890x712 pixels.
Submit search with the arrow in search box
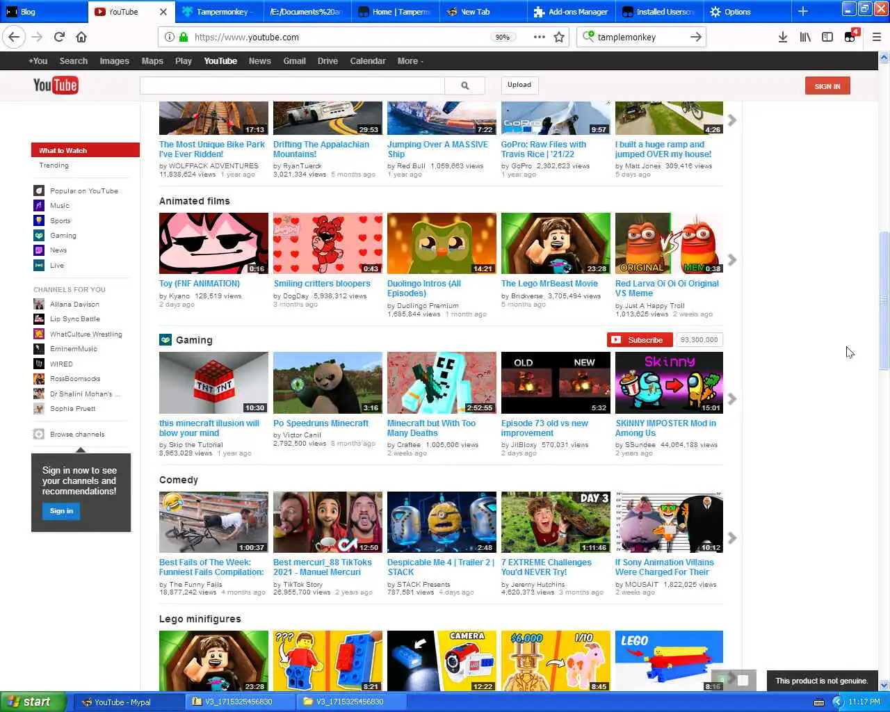pyautogui.click(x=695, y=37)
